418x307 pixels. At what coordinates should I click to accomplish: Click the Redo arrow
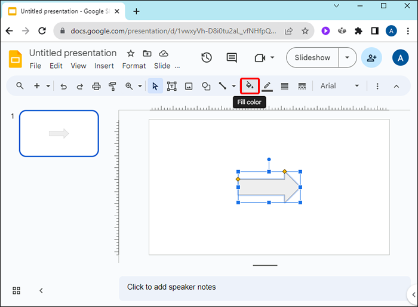pos(79,87)
